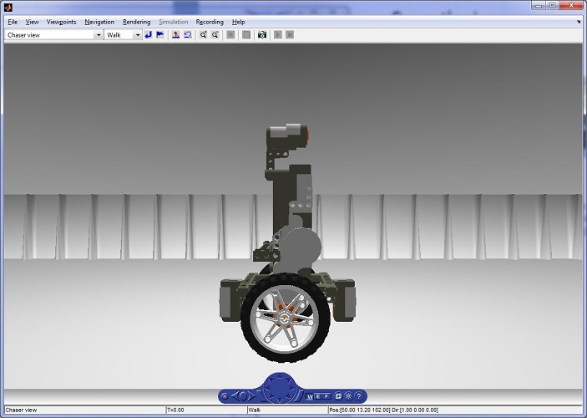Select Walk mode W on navigation panel
This screenshot has height=418, width=587.
point(309,395)
